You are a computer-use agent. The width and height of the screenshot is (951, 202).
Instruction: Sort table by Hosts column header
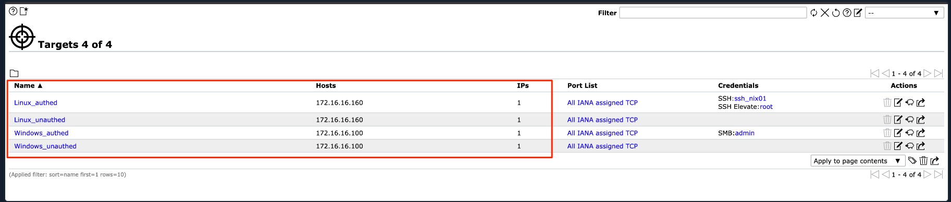coord(326,85)
